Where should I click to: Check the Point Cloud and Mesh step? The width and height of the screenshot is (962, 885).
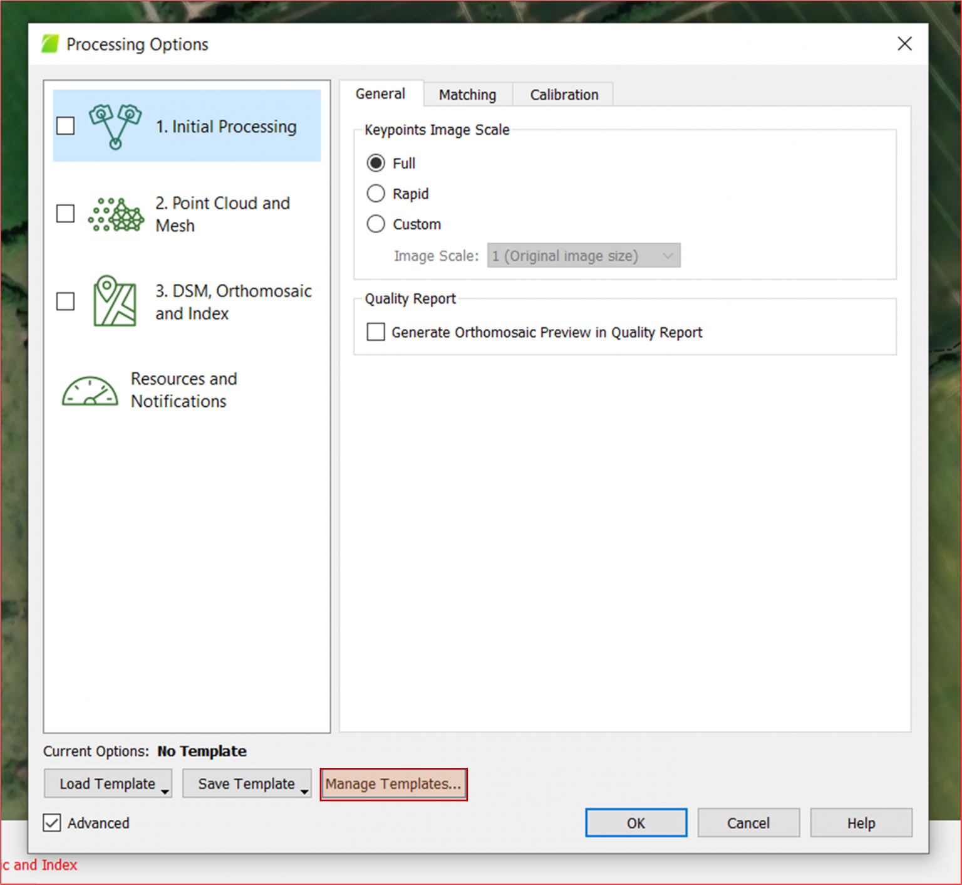(x=65, y=214)
